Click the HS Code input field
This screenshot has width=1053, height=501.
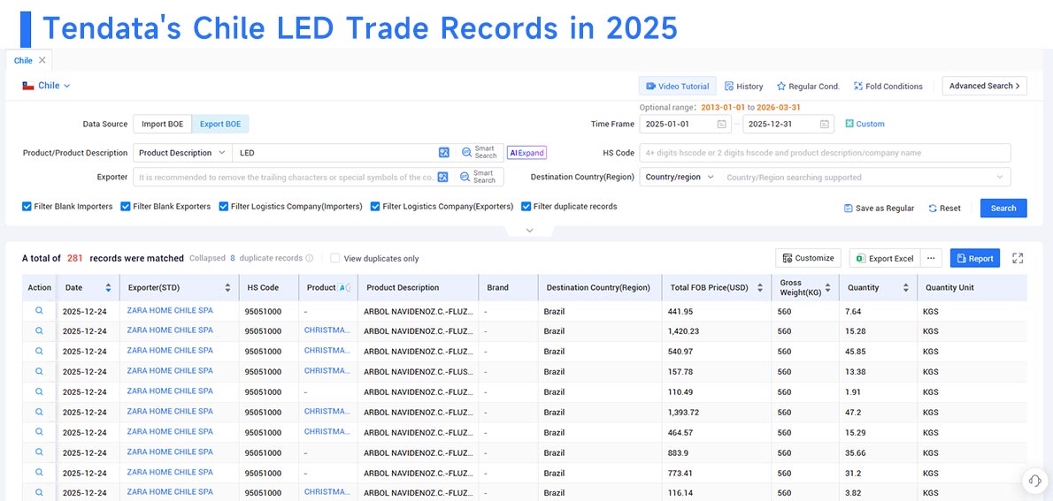tap(825, 153)
